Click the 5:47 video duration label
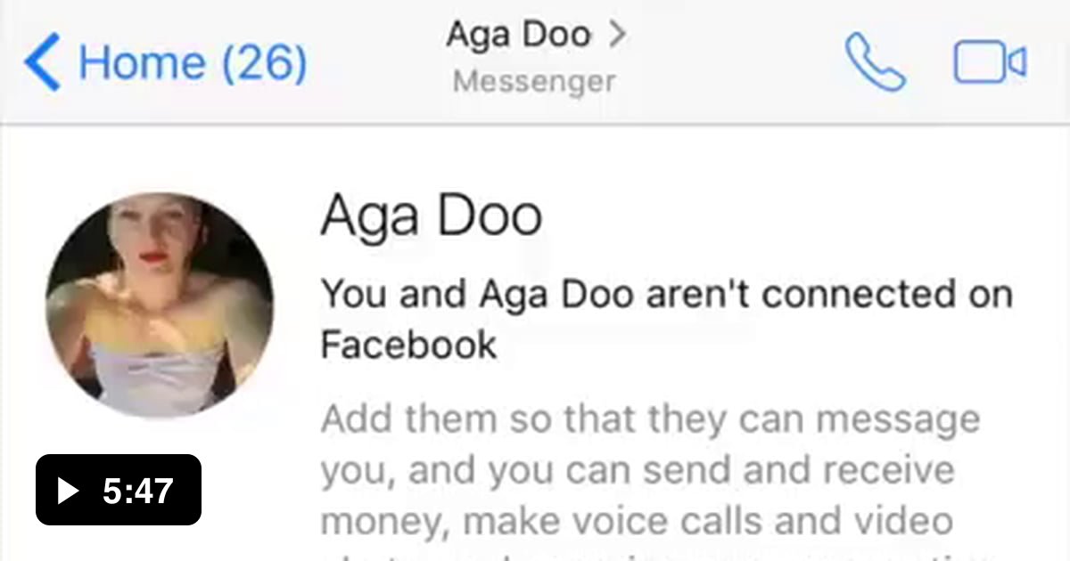The height and width of the screenshot is (561, 1070). tap(138, 490)
